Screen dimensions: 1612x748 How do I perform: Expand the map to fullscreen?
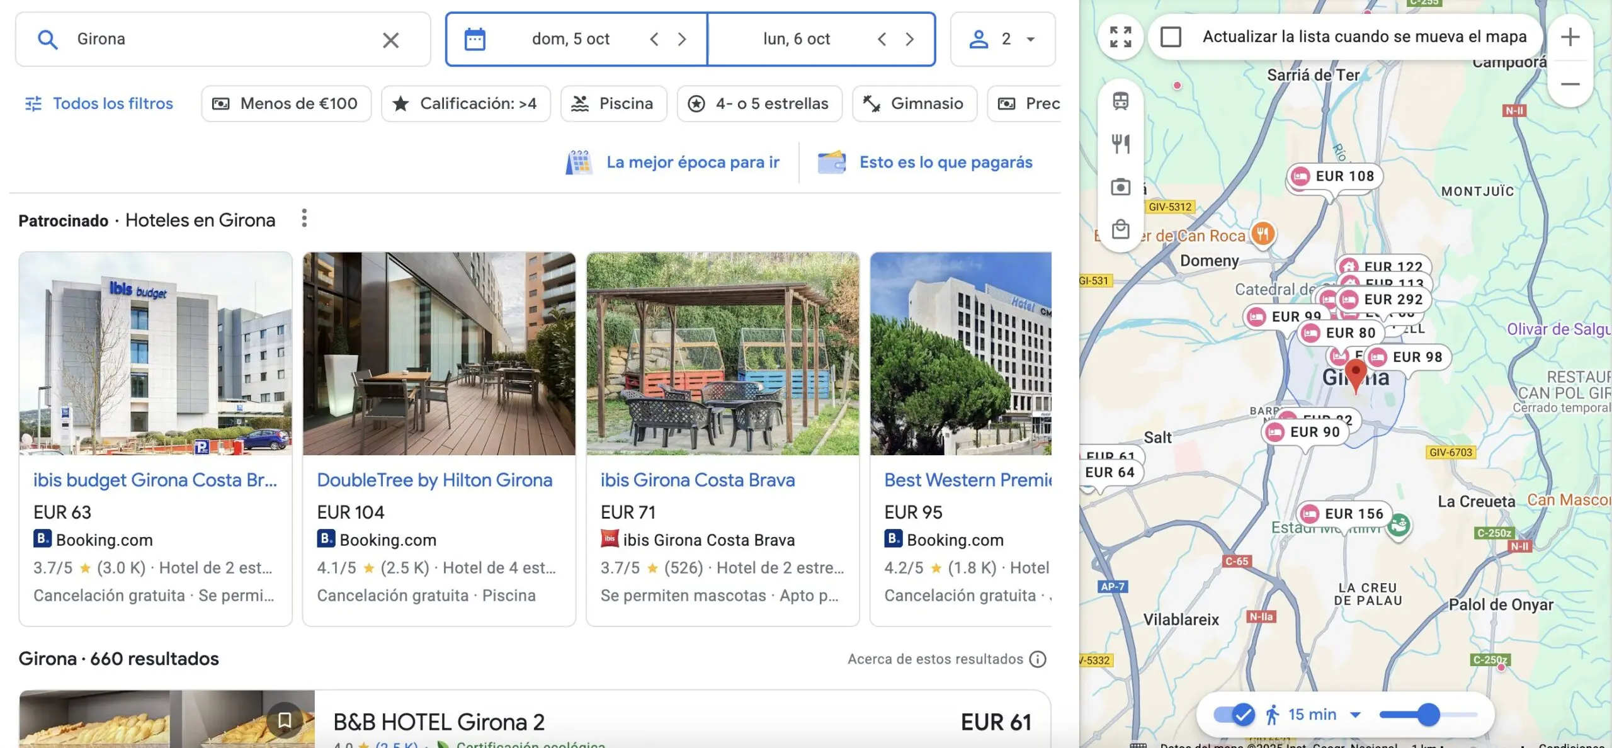click(1120, 38)
